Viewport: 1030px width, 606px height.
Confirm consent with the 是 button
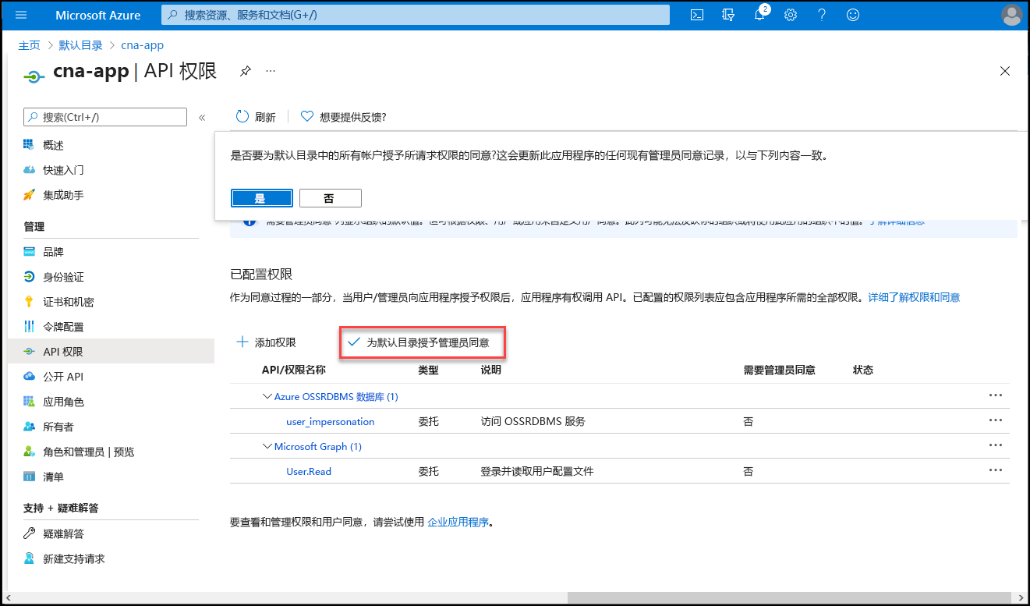[x=261, y=198]
